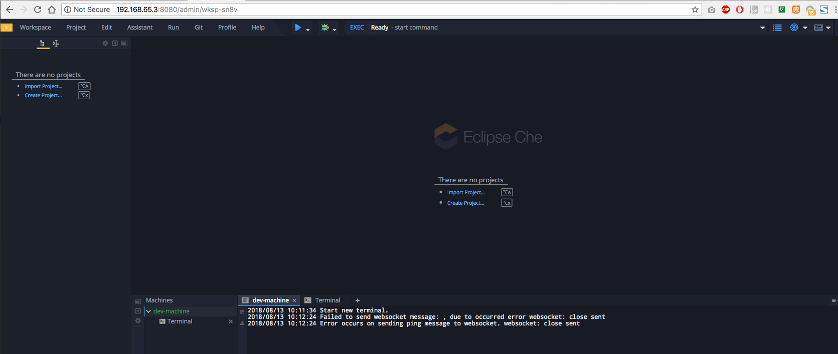
Task: Switch to the Terminal tab
Action: point(322,300)
